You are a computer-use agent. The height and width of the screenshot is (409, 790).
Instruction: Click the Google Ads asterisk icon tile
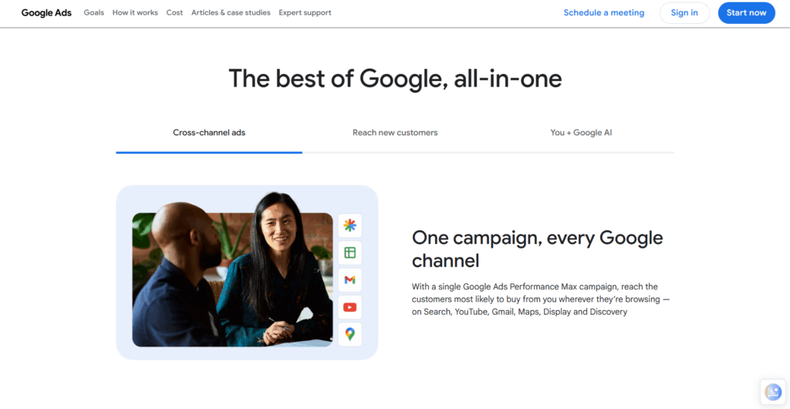click(x=349, y=225)
